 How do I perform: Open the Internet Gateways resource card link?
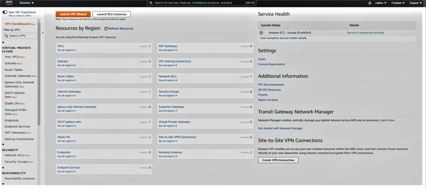(69, 91)
